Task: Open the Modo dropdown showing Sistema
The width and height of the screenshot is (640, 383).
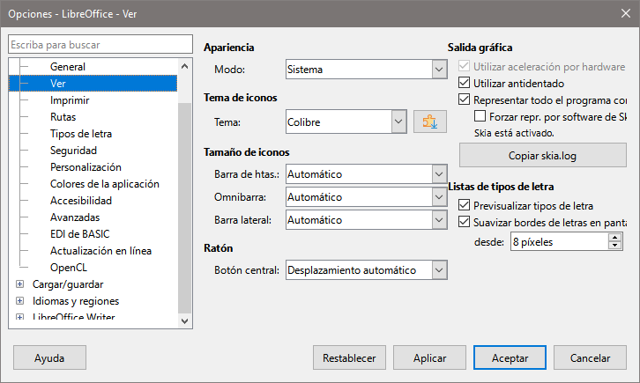Action: click(x=366, y=70)
